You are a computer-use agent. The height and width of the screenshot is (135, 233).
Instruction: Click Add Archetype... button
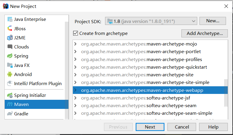point(205,33)
